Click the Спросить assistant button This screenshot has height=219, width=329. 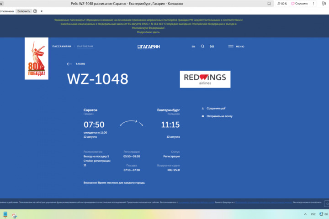point(299,4)
